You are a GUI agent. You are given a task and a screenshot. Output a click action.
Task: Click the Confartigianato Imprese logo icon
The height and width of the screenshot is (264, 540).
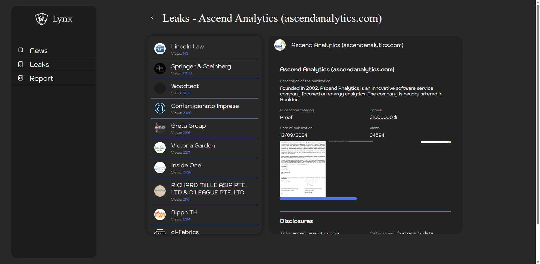[x=160, y=108]
